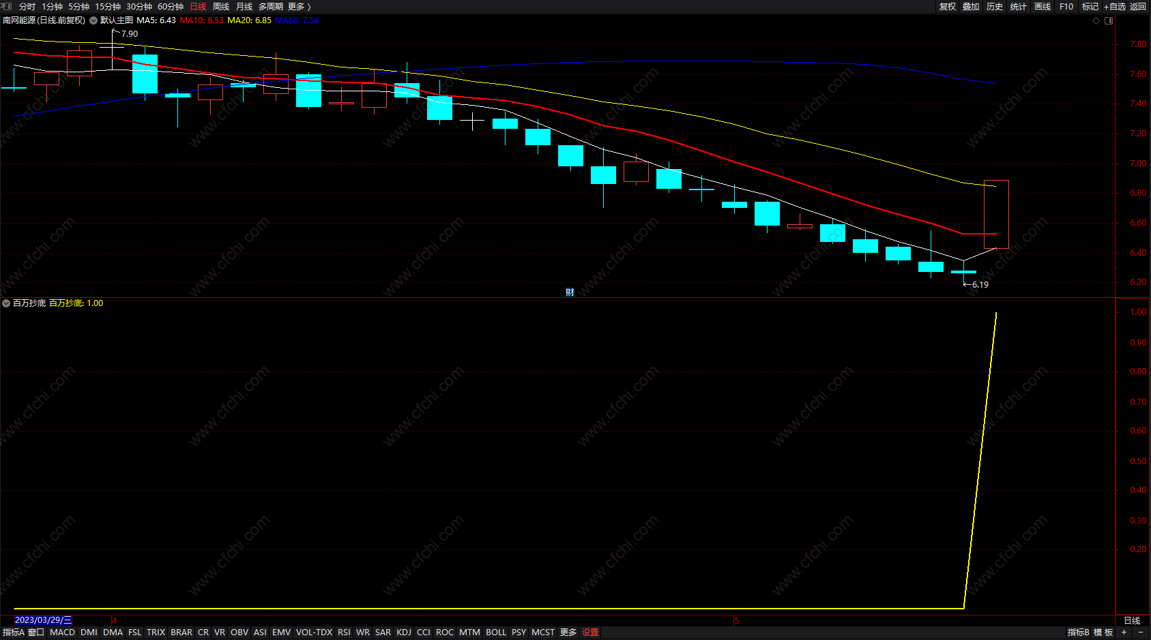Open F10 company info

pos(1066,7)
